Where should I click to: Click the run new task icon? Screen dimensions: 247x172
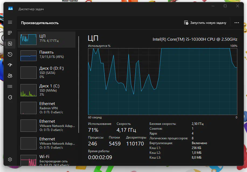point(186,23)
